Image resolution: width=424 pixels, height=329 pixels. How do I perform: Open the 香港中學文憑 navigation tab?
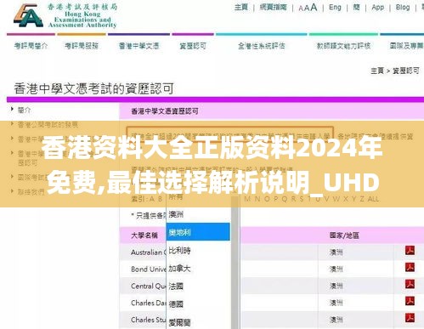(x=139, y=46)
